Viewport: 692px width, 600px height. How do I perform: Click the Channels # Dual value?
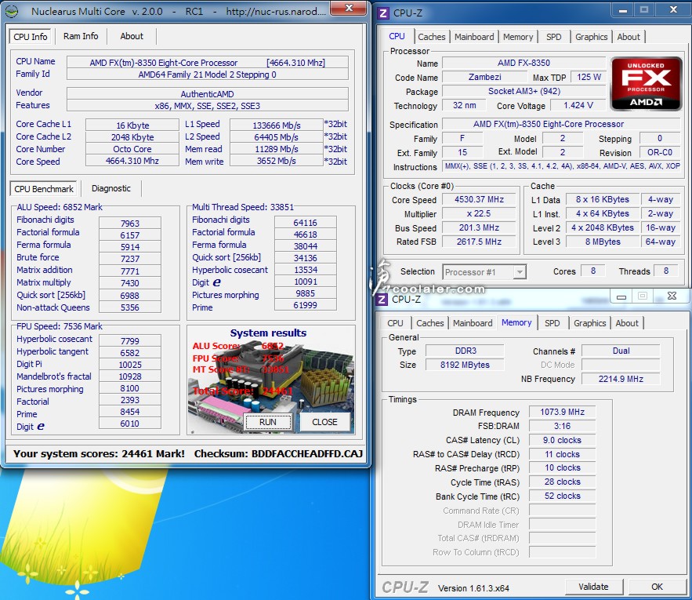tap(621, 351)
